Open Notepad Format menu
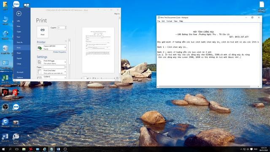 [x=169, y=21]
